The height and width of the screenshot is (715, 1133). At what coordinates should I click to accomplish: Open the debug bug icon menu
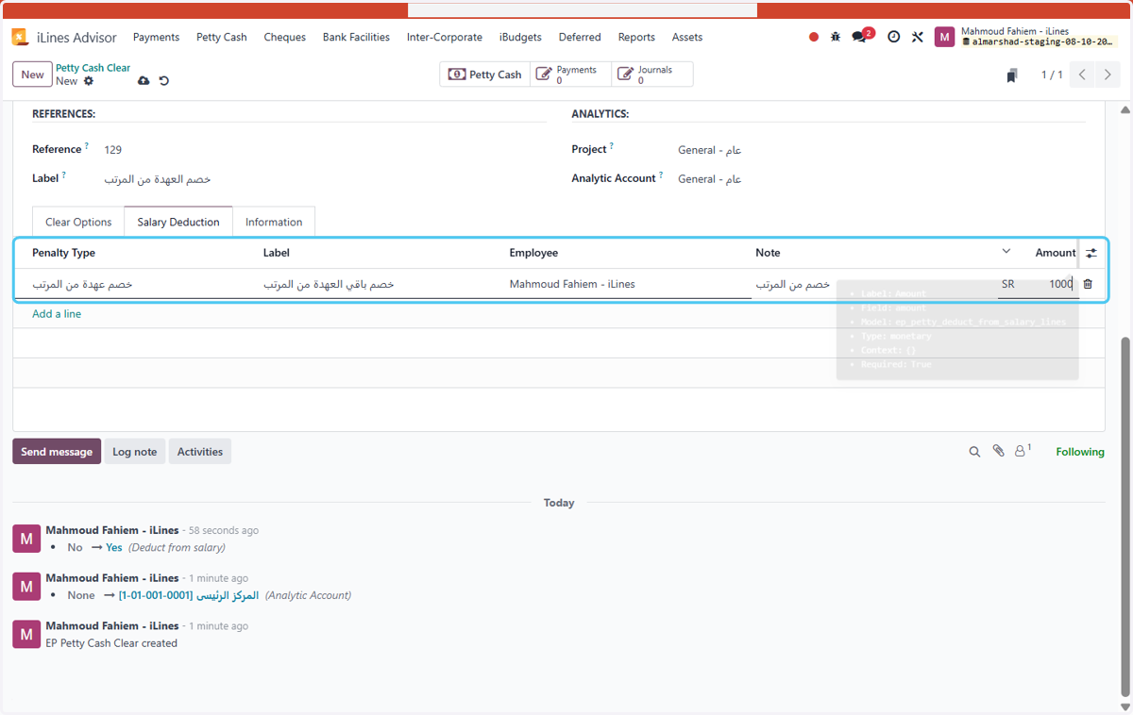(836, 38)
